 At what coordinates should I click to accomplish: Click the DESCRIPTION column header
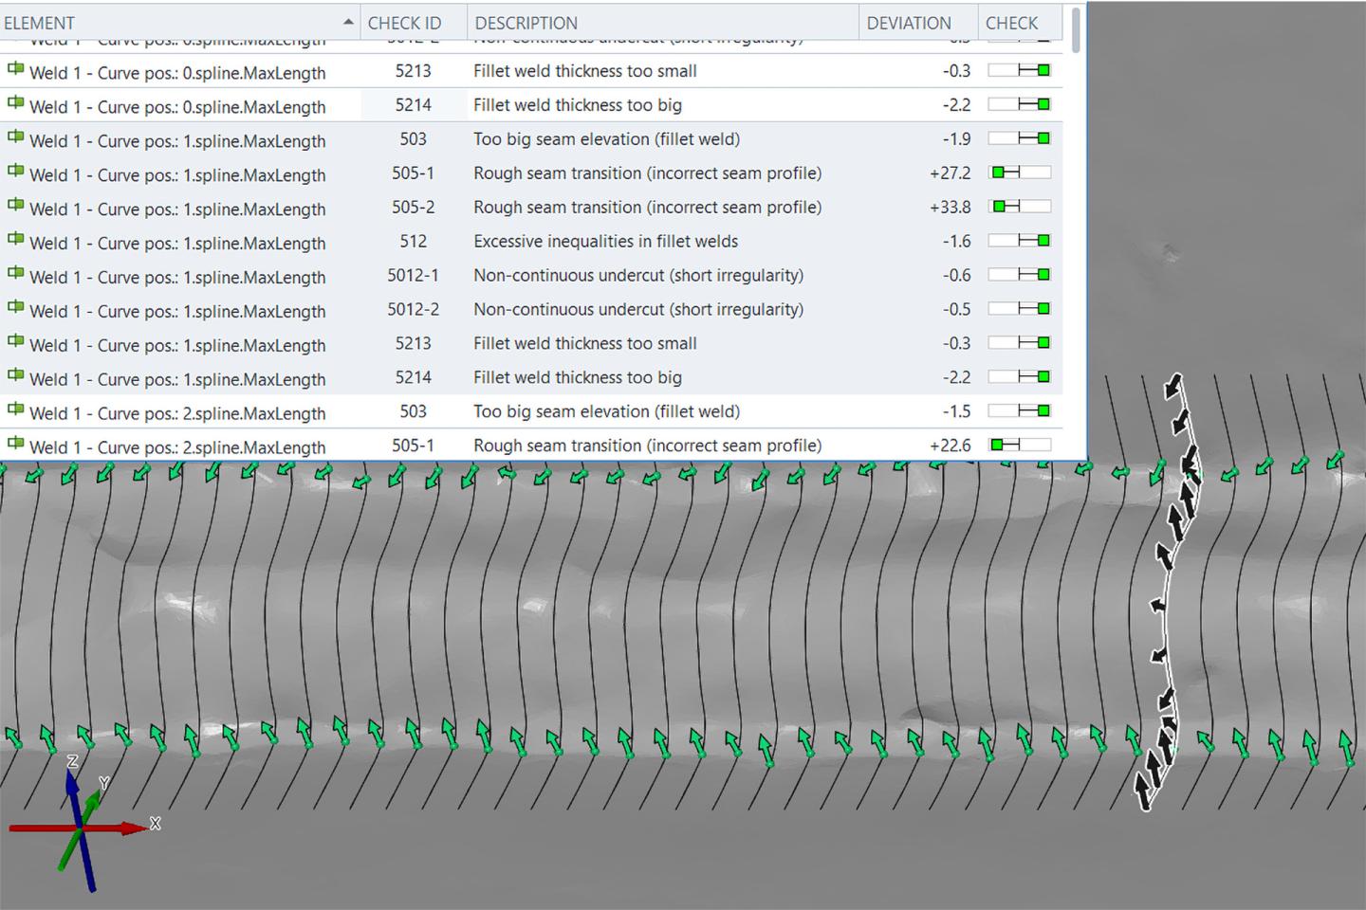pos(526,22)
